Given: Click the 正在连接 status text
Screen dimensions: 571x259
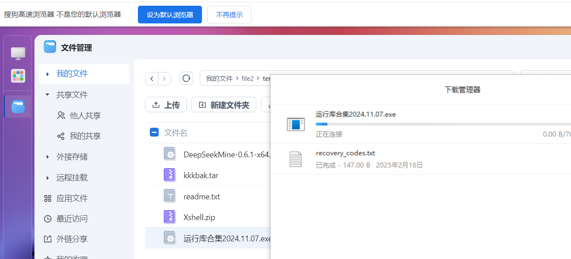Looking at the screenshot, I should pyautogui.click(x=329, y=134).
